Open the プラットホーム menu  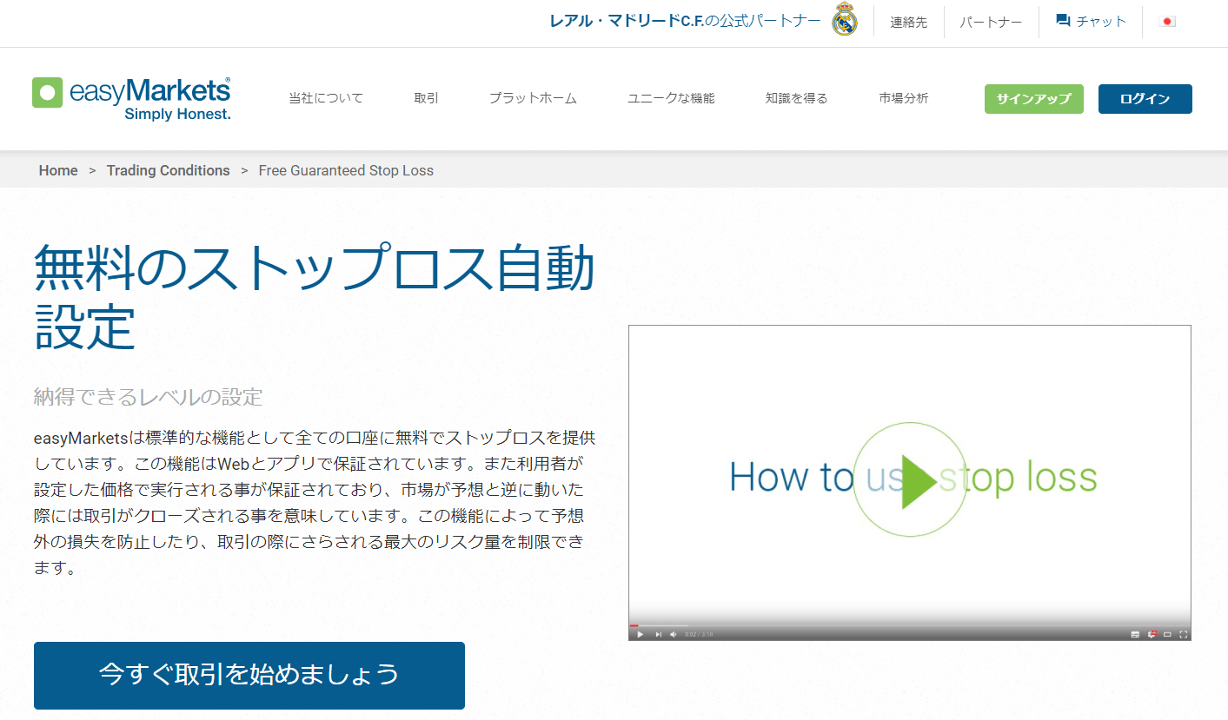[533, 98]
